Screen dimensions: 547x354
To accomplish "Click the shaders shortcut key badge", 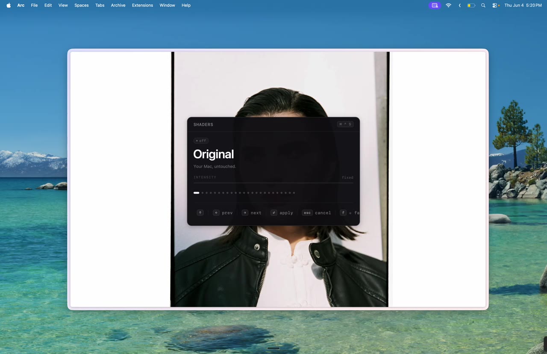I will click(345, 124).
